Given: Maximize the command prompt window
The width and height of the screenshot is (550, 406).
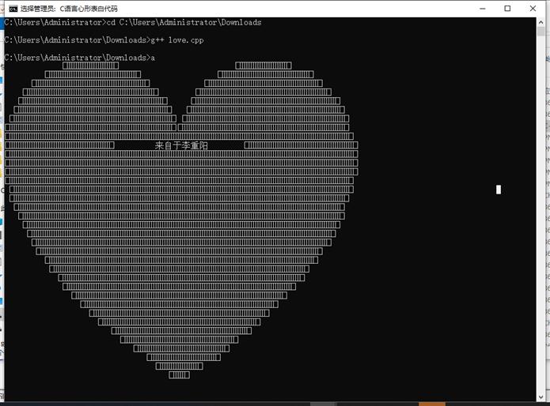Looking at the screenshot, I should pyautogui.click(x=507, y=9).
